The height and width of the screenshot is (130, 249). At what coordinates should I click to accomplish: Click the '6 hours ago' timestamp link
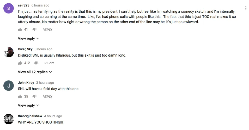tap(40, 5)
